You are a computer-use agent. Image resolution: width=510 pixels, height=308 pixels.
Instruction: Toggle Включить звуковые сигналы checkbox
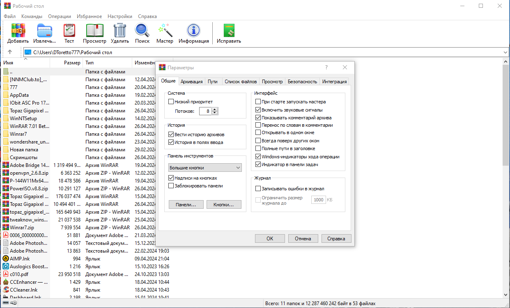click(x=258, y=110)
